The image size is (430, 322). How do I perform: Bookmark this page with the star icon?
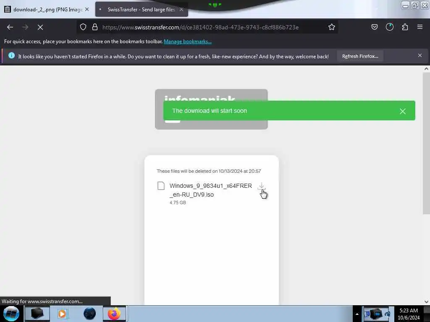pyautogui.click(x=332, y=27)
